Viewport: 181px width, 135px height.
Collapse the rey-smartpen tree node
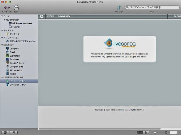[x=4, y=19]
